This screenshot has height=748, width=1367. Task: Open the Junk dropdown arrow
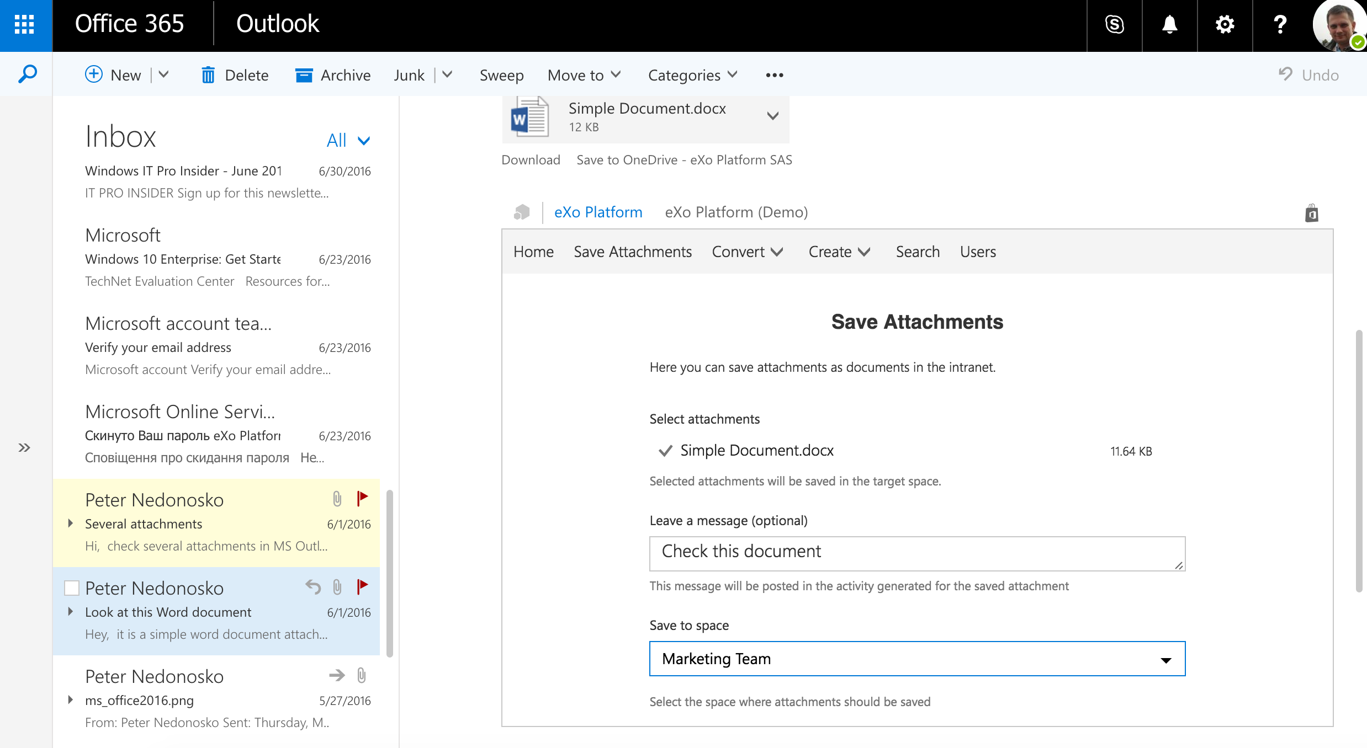pos(447,74)
